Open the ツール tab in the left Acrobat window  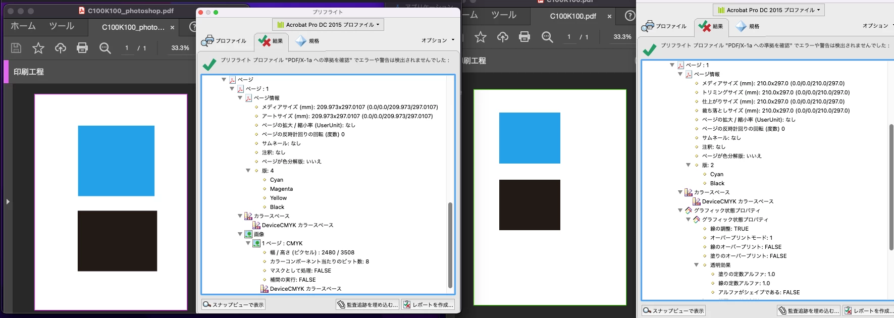pyautogui.click(x=62, y=26)
